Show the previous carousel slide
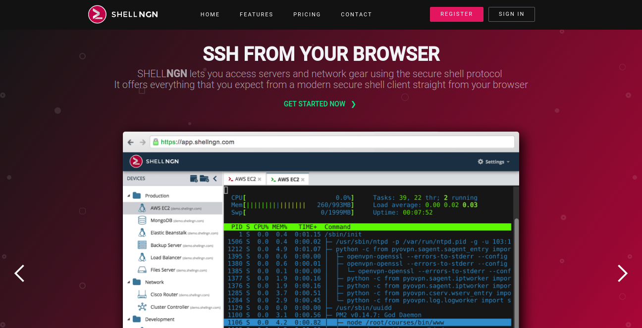The image size is (642, 328). [x=19, y=273]
